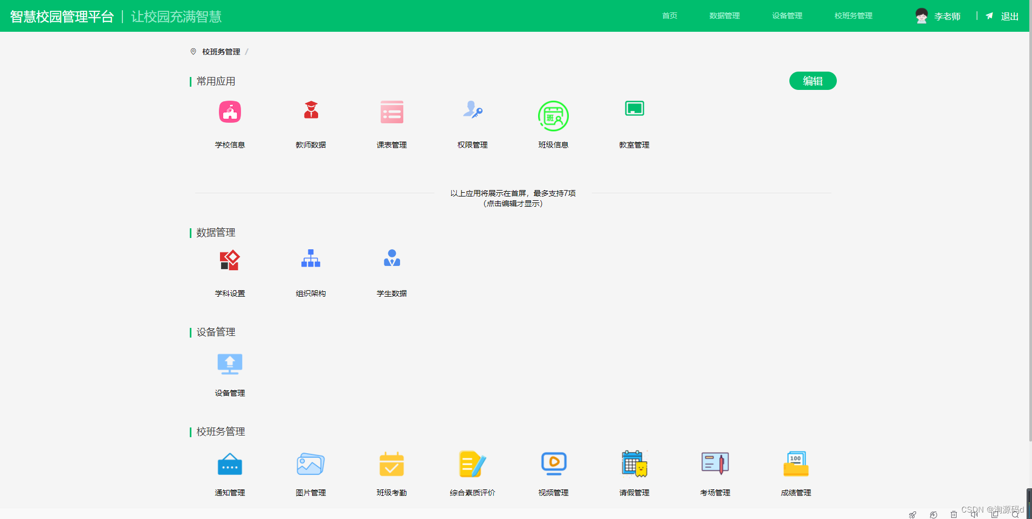This screenshot has width=1032, height=519.
Task: Click the 组织架构 hierarchy icon
Action: click(x=311, y=258)
